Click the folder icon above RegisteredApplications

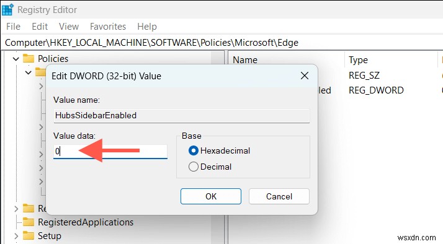pyautogui.click(x=29, y=209)
